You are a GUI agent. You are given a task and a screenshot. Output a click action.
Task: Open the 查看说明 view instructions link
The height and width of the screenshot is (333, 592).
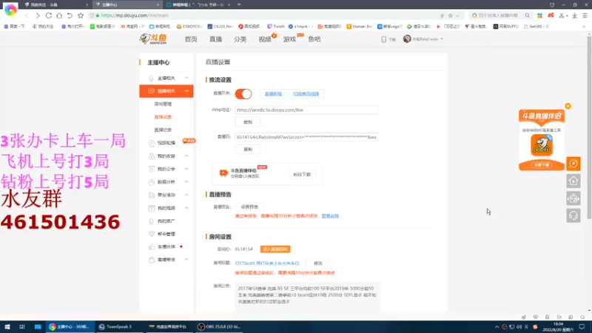coord(330,216)
